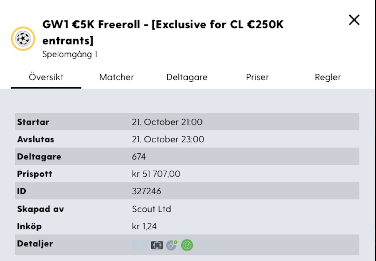Click the Champions League ball tournament icon

click(23, 38)
